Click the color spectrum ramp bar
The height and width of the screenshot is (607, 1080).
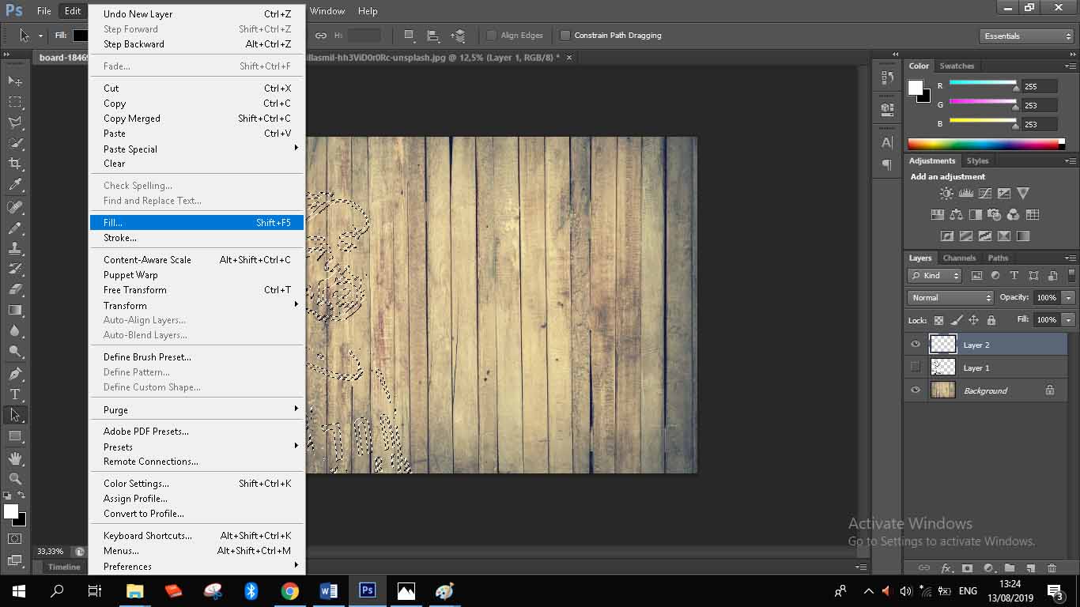985,144
